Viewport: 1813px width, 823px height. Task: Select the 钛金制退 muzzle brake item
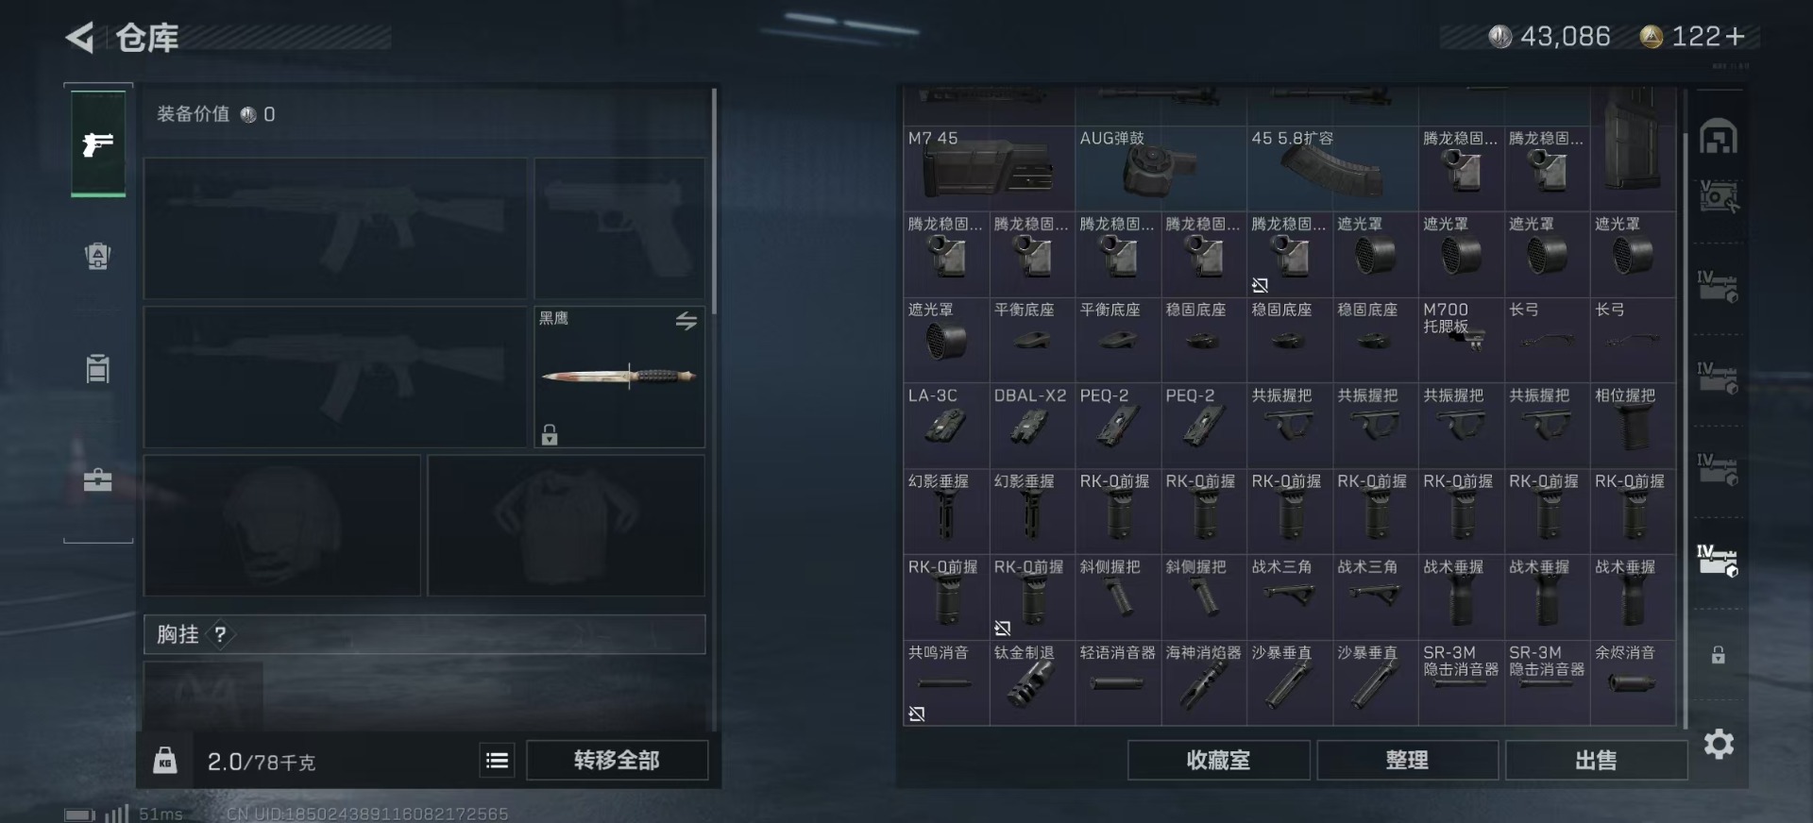point(1032,682)
